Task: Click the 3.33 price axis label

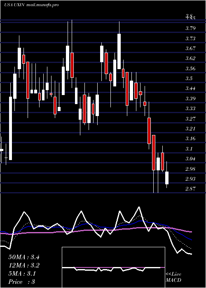Action: (190, 109)
